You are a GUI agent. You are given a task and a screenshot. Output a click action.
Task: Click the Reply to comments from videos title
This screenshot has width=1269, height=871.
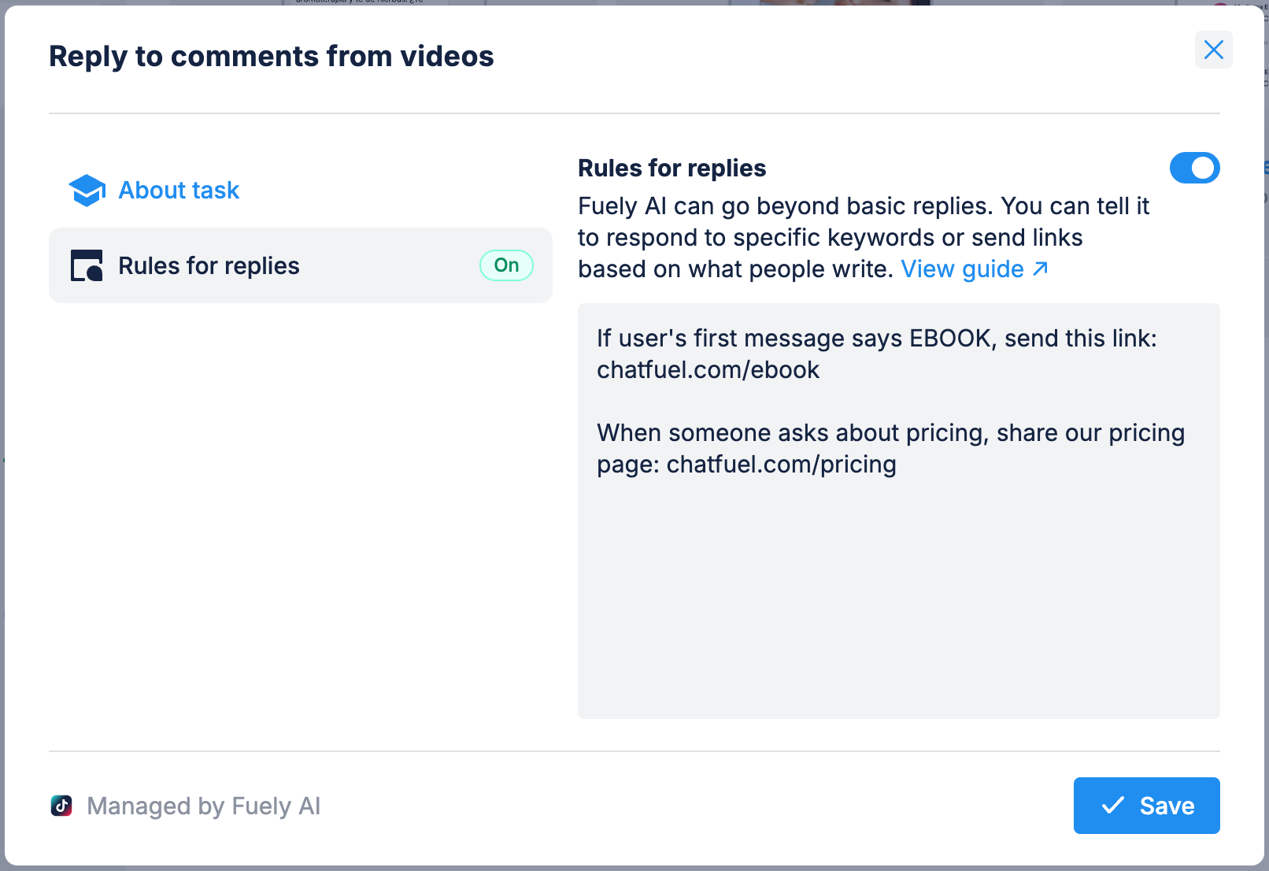(271, 57)
